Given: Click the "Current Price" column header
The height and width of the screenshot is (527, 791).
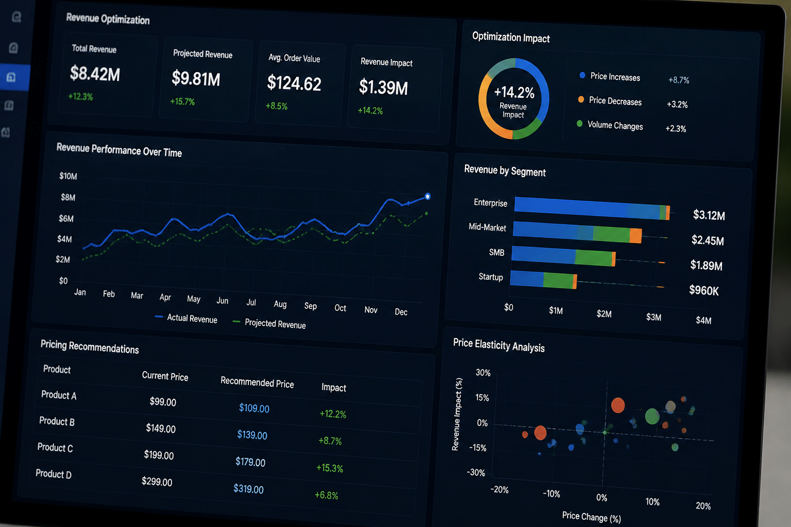Looking at the screenshot, I should coord(165,376).
